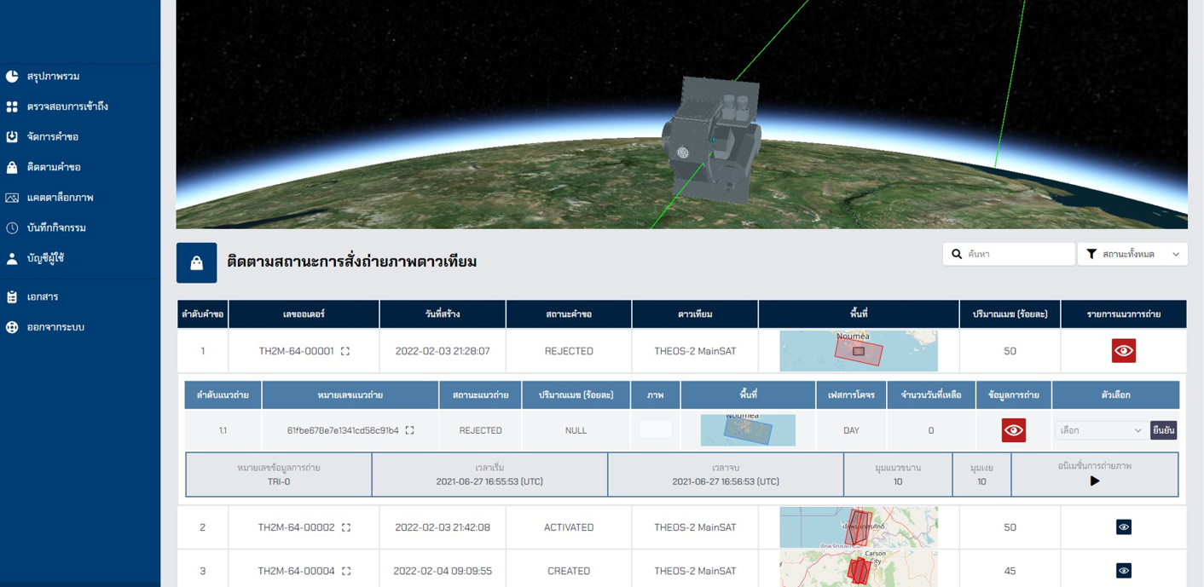Image resolution: width=1204 pixels, height=587 pixels.
Task: Open the แคตตาล็อกภาพ image catalog icon
Action: [x=11, y=197]
